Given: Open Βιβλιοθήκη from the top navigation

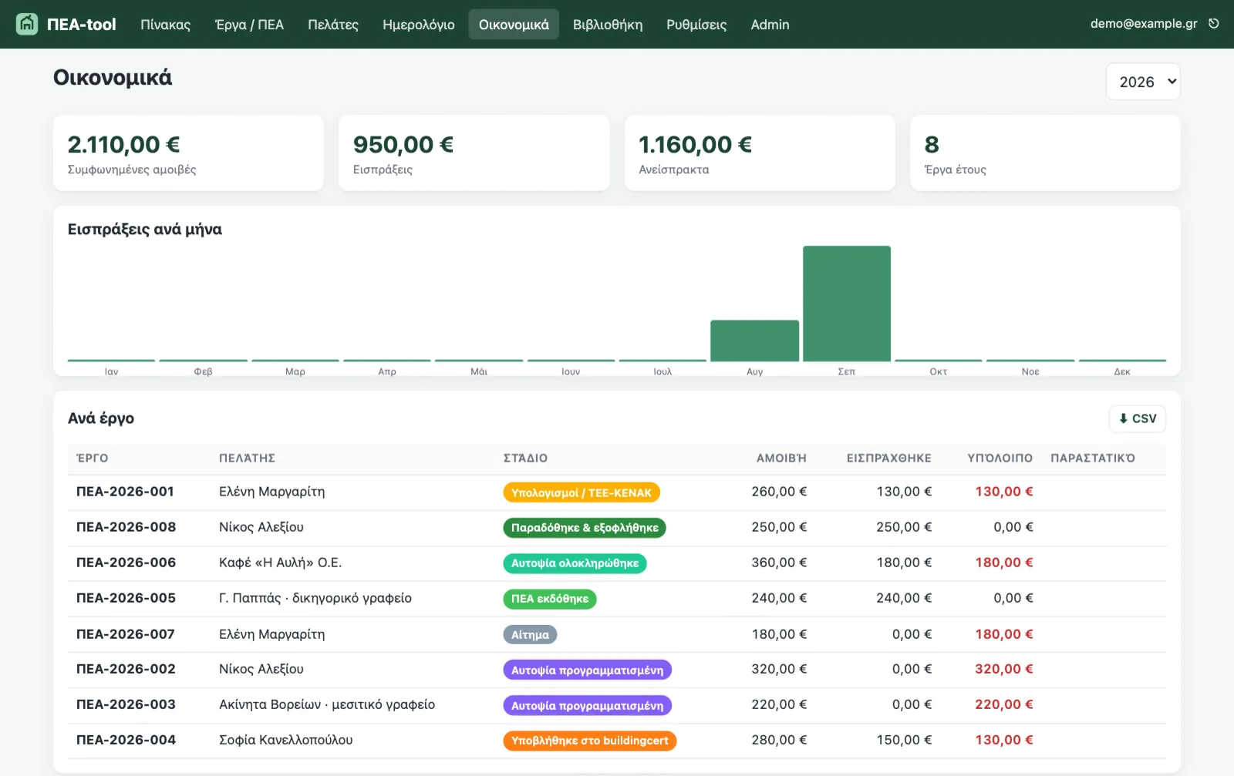Looking at the screenshot, I should pos(608,25).
